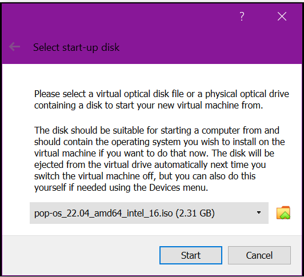Expand the ISO selection dropdown arrow
Viewport: 304px width, 277px height.
click(259, 212)
